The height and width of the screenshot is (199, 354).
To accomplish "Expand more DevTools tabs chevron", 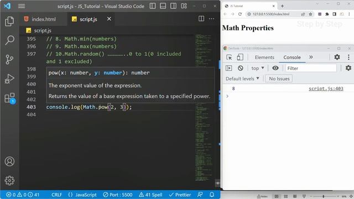I will (x=311, y=57).
